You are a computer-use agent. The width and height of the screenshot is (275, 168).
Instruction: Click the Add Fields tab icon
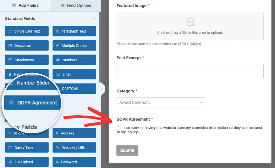tap(14, 5)
